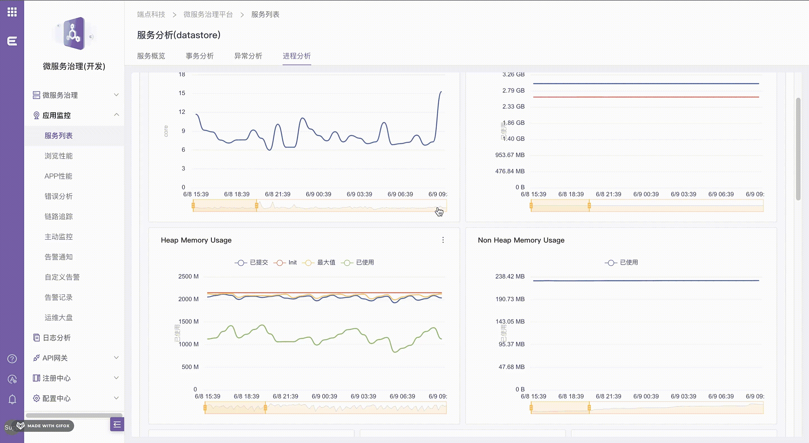
Task: Switch to the 事务分析 tab
Action: coord(199,56)
